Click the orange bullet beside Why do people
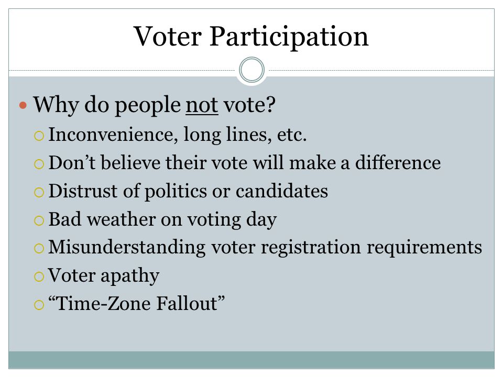This screenshot has width=503, height=377. coord(23,105)
